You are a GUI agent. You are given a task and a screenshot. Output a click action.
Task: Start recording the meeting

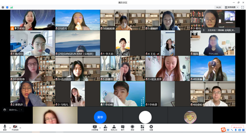point(132,128)
